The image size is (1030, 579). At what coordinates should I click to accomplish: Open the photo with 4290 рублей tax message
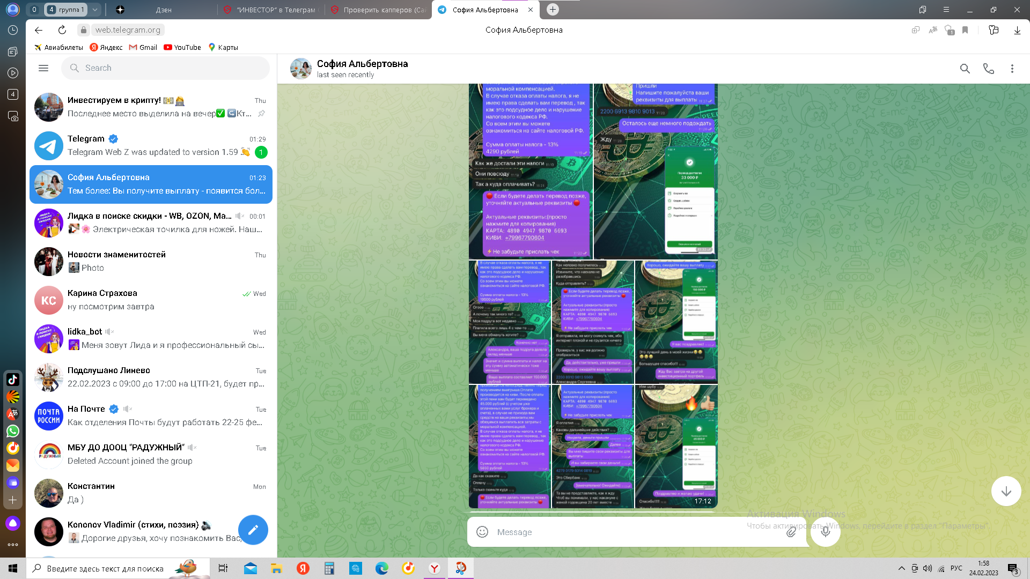coord(531,172)
